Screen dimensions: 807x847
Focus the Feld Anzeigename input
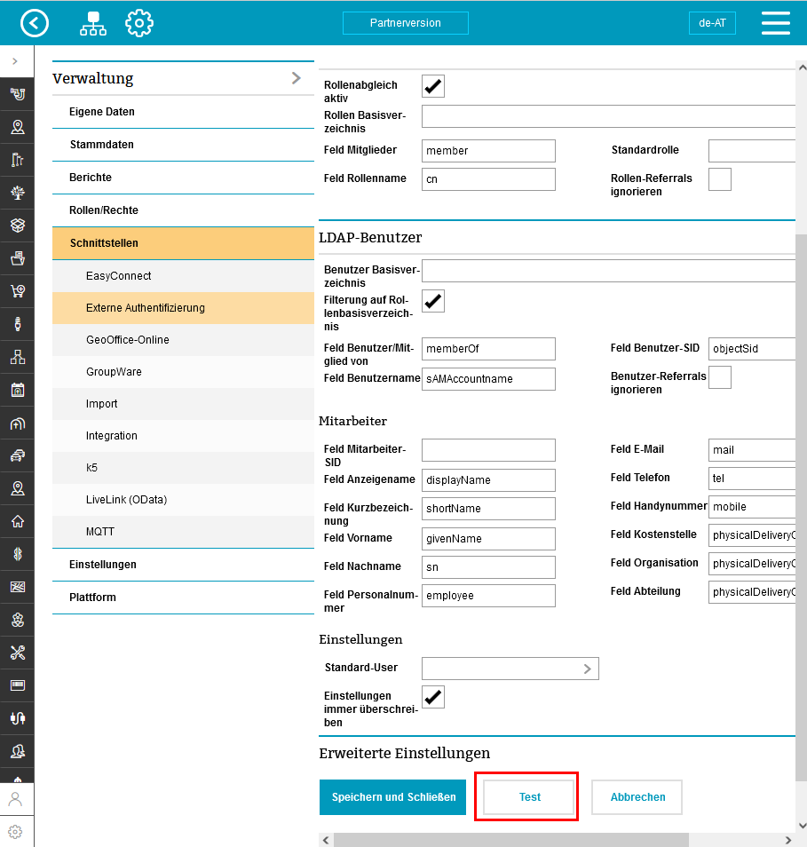[x=488, y=480]
